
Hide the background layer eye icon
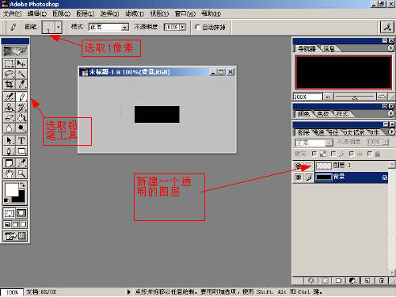(299, 177)
